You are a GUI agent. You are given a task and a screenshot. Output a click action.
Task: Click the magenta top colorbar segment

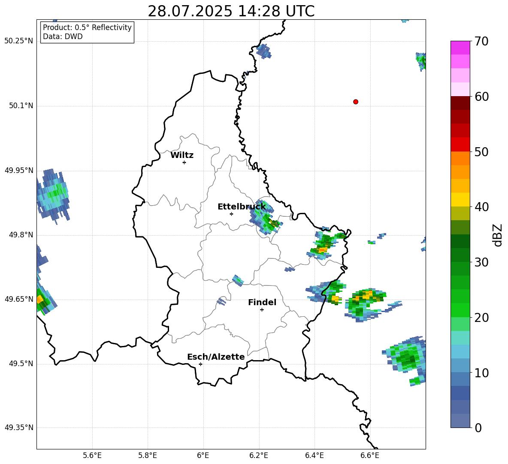(x=460, y=48)
